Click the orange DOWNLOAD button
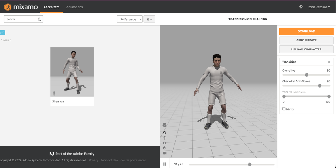Image resolution: width=336 pixels, height=168 pixels. click(306, 31)
